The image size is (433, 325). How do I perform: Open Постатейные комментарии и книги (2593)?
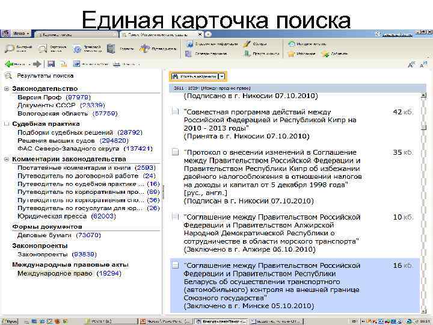87,167
